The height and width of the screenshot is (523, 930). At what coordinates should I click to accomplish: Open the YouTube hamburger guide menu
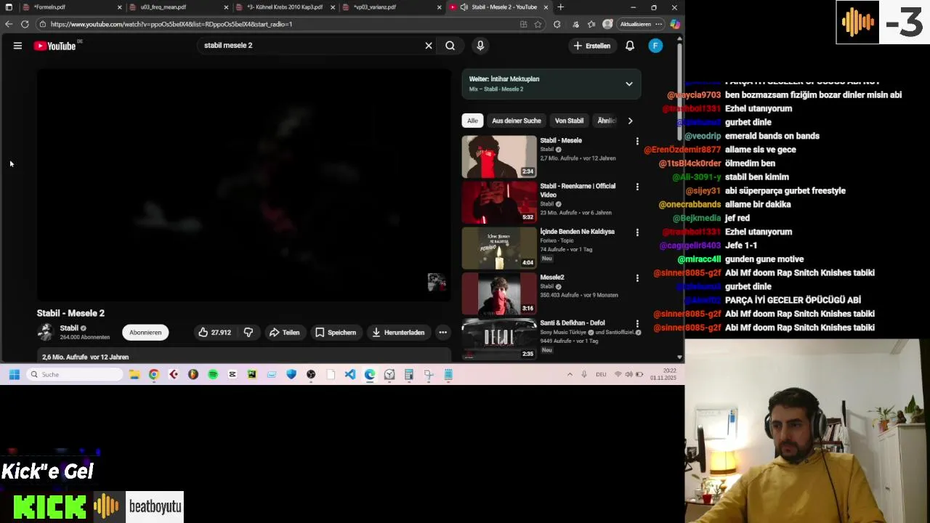[x=17, y=46]
